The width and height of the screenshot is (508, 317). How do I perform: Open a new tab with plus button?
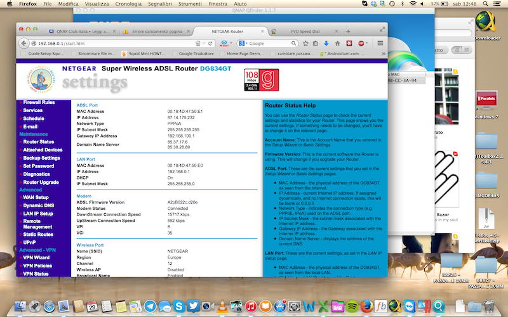coord(348,30)
